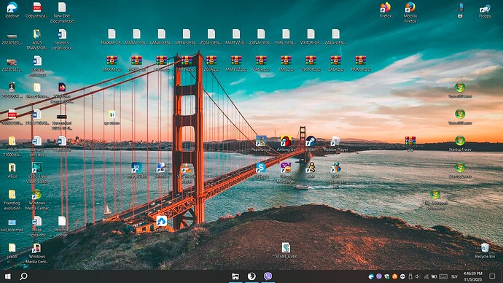Open File Explorer from the taskbar

pos(235,276)
